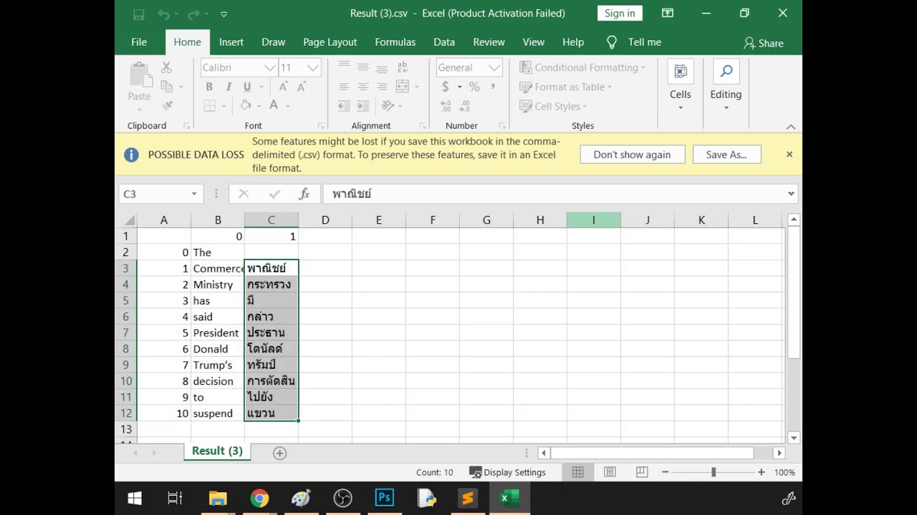Image resolution: width=917 pixels, height=515 pixels.
Task: Click the Orientation text angle icon
Action: tap(388, 106)
